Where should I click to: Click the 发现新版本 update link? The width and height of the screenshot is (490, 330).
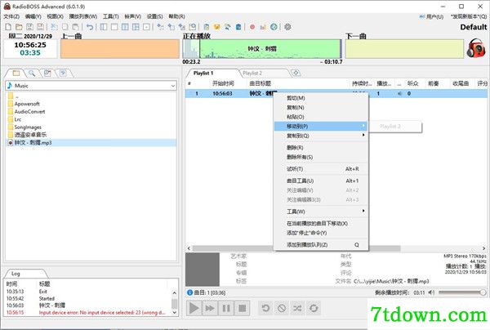tap(469, 16)
